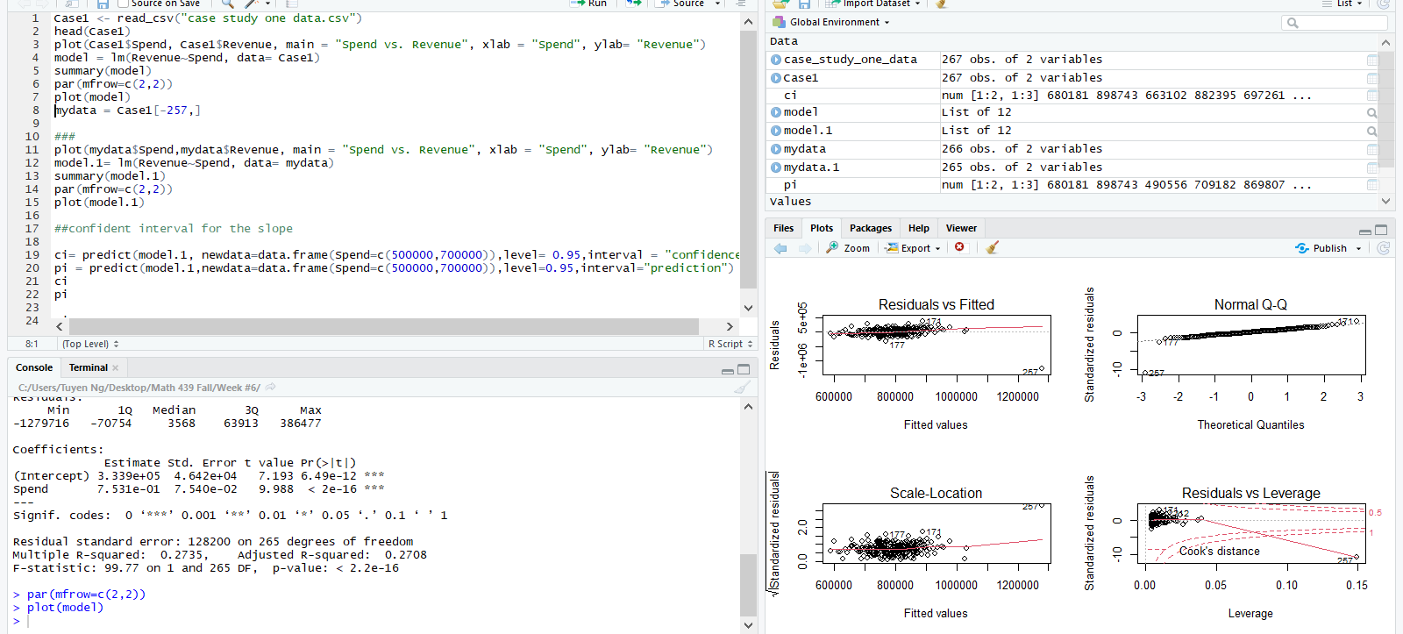Maximize the Plots pane
The image size is (1403, 634).
tap(1381, 230)
